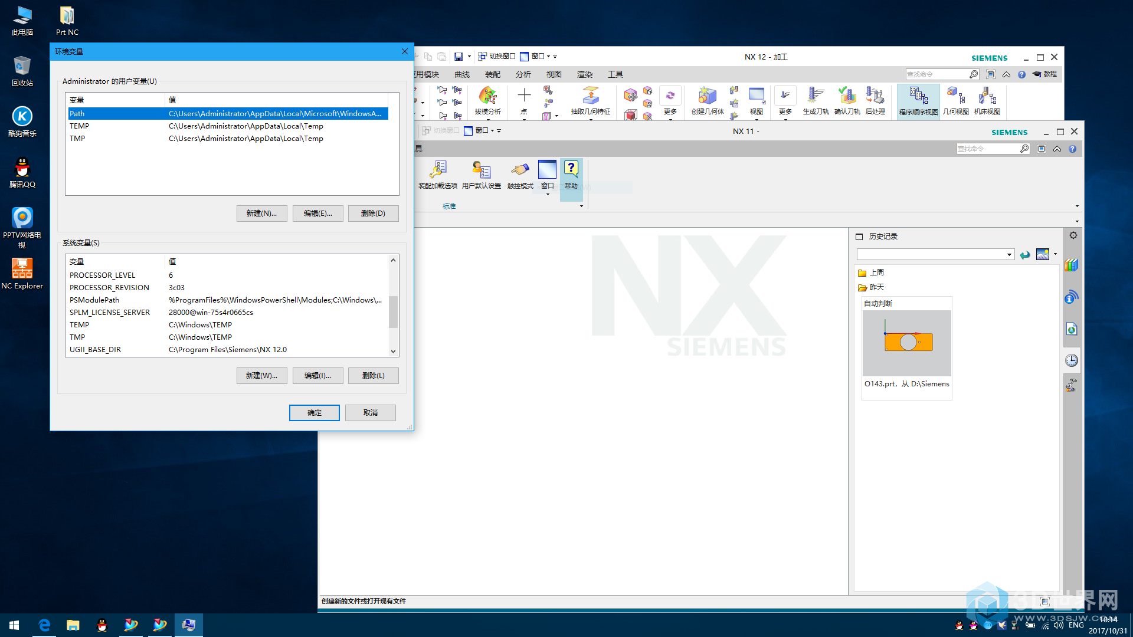Click system variables list scrollbar thumb
Screen dimensions: 1133x637
393,311
